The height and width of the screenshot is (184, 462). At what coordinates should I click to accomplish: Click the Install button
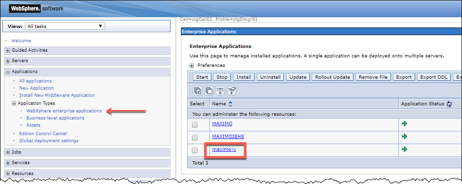244,77
